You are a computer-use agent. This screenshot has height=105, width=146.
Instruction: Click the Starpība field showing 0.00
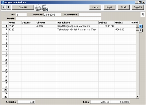pos(26,102)
